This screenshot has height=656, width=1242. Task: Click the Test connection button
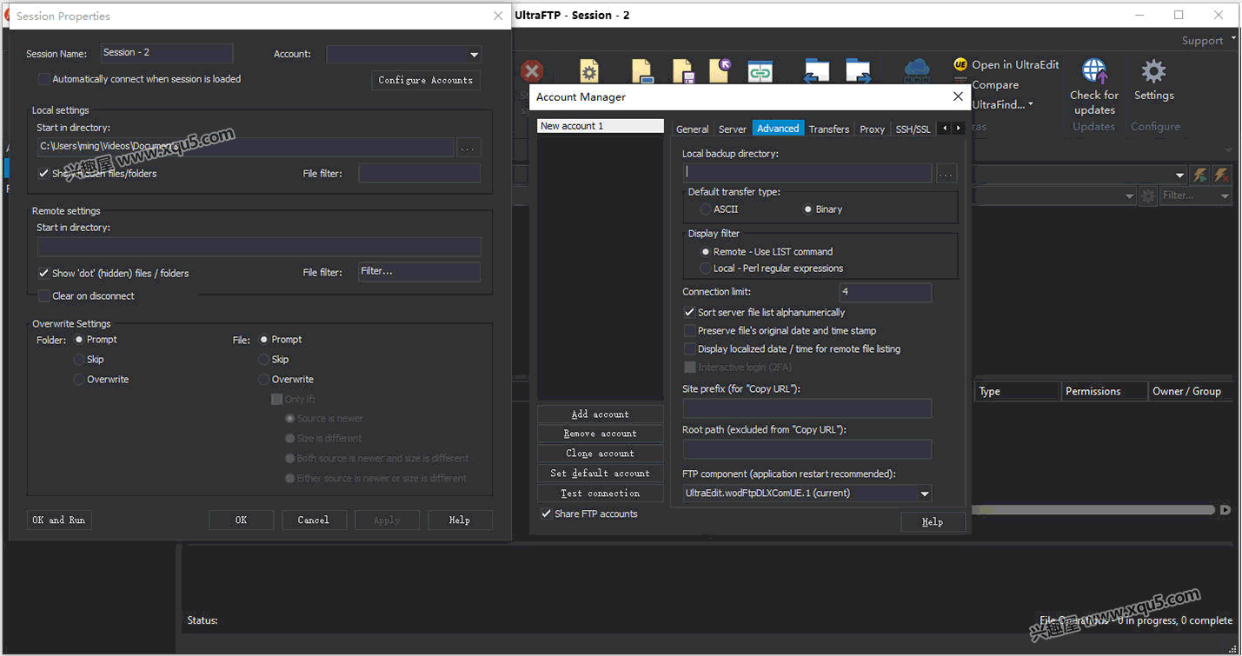pos(600,494)
